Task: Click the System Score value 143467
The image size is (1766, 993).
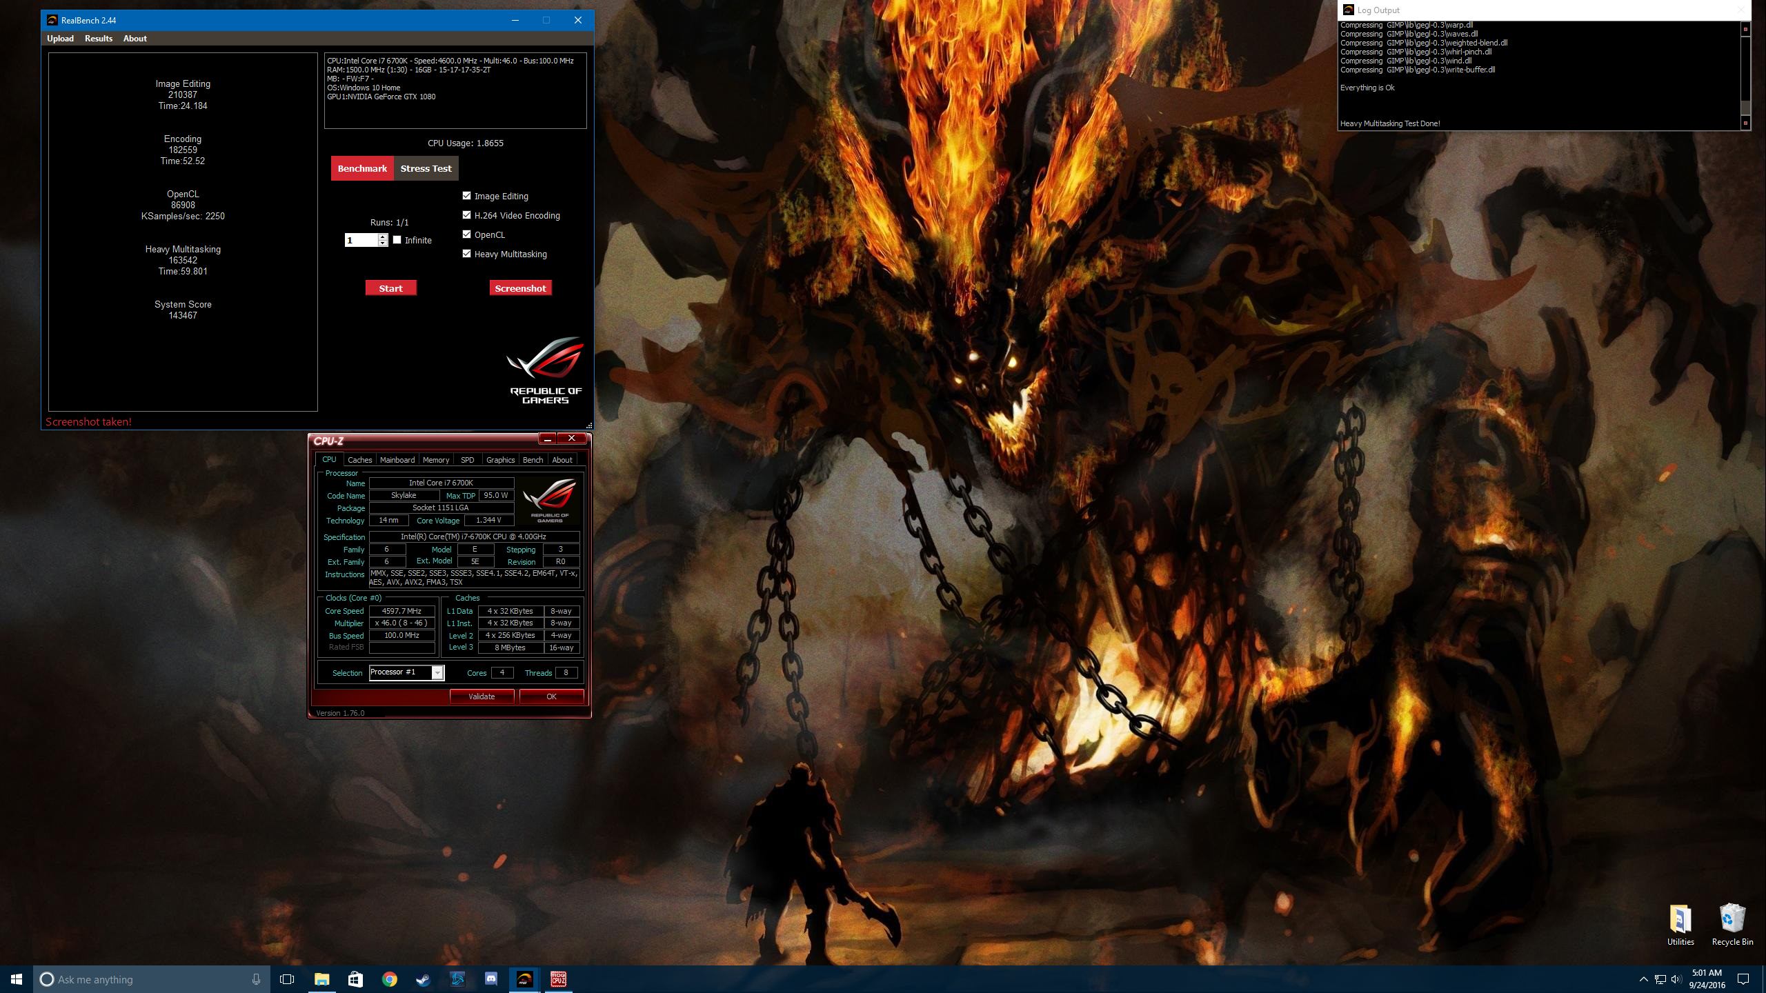Action: (x=183, y=315)
